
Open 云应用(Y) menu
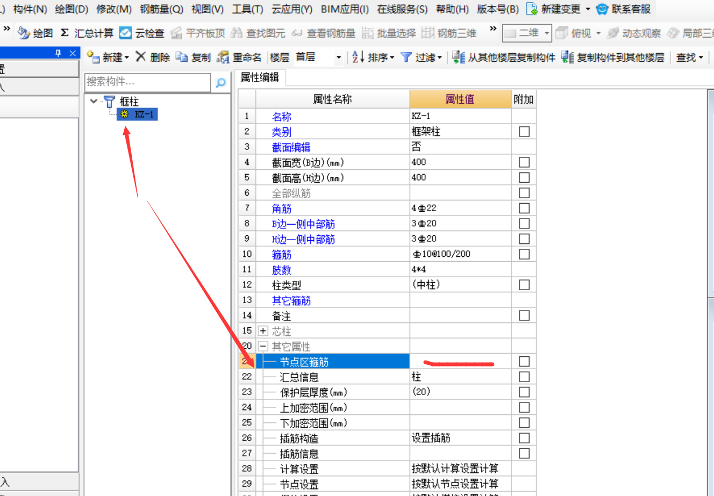pyautogui.click(x=292, y=9)
